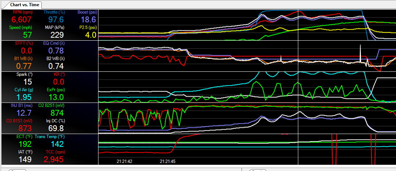
Task: Click the 21:21:45 time marker on chart
Action: pyautogui.click(x=168, y=161)
